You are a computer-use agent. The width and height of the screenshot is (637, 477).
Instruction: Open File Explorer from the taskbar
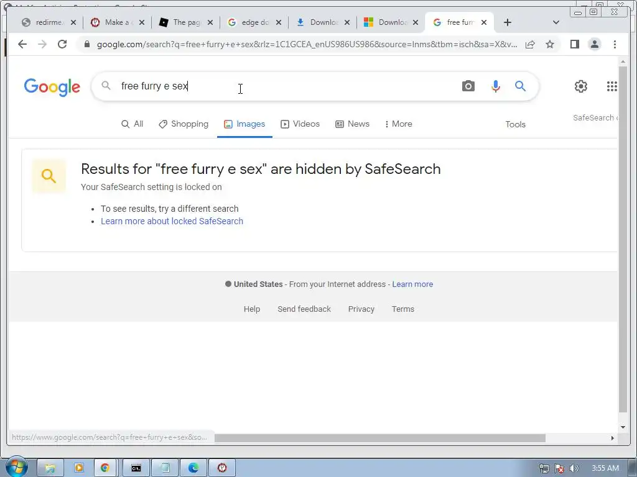pyautogui.click(x=50, y=468)
